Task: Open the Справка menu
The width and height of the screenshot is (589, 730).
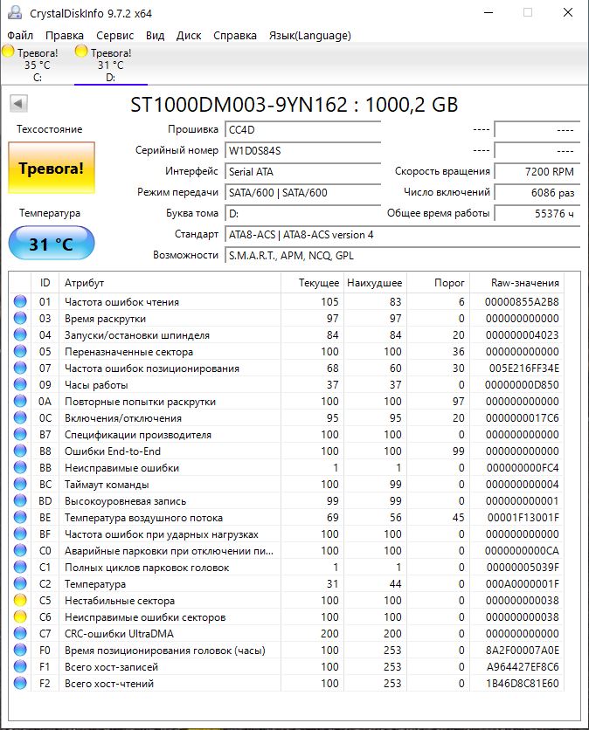Action: click(235, 36)
